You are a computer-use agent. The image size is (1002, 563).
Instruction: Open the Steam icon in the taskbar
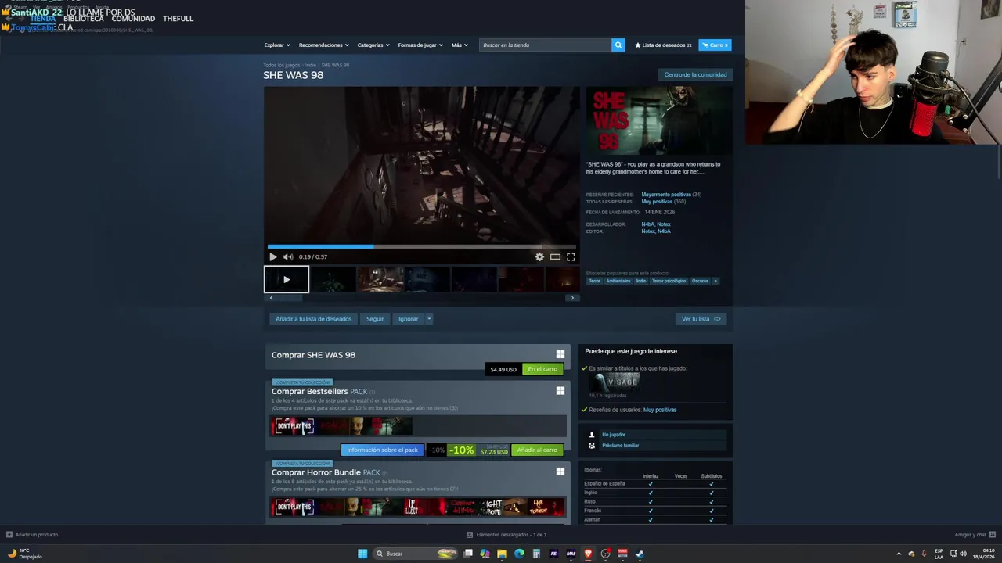(640, 554)
